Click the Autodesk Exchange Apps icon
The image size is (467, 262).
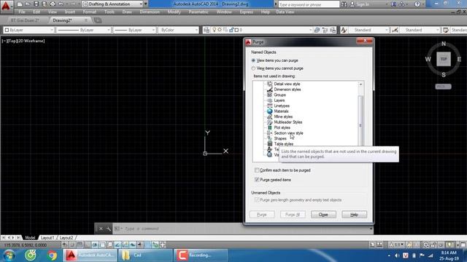click(394, 4)
